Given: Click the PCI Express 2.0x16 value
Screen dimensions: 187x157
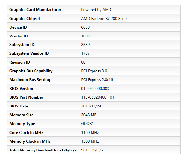Looking at the screenshot, I should pyautogui.click(x=97, y=80).
